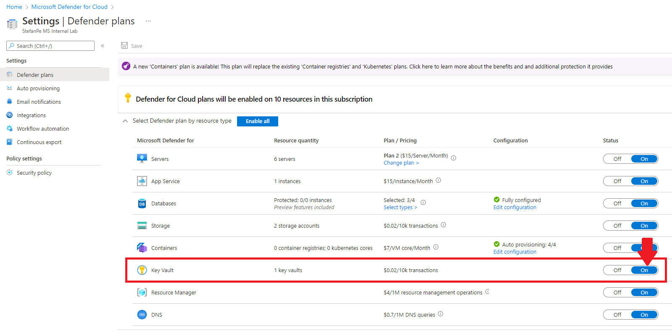Collapse the left sidebar with double chevron
672x336 pixels.
point(103,46)
